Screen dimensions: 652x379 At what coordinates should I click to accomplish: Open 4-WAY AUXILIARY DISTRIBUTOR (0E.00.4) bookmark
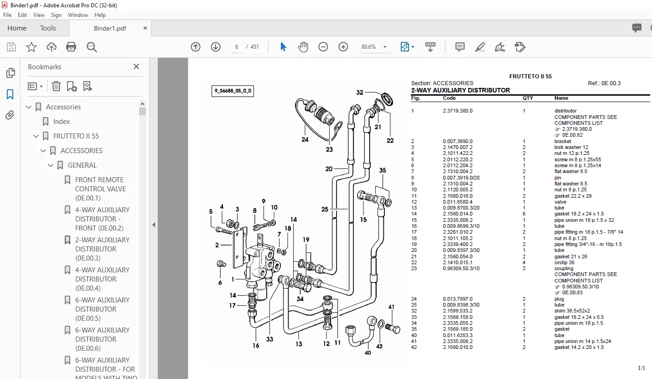click(x=102, y=279)
